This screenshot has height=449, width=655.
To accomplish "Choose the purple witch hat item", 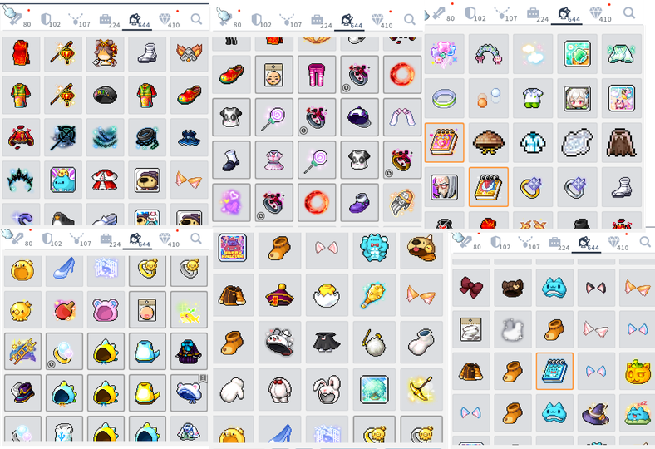I will [x=596, y=413].
